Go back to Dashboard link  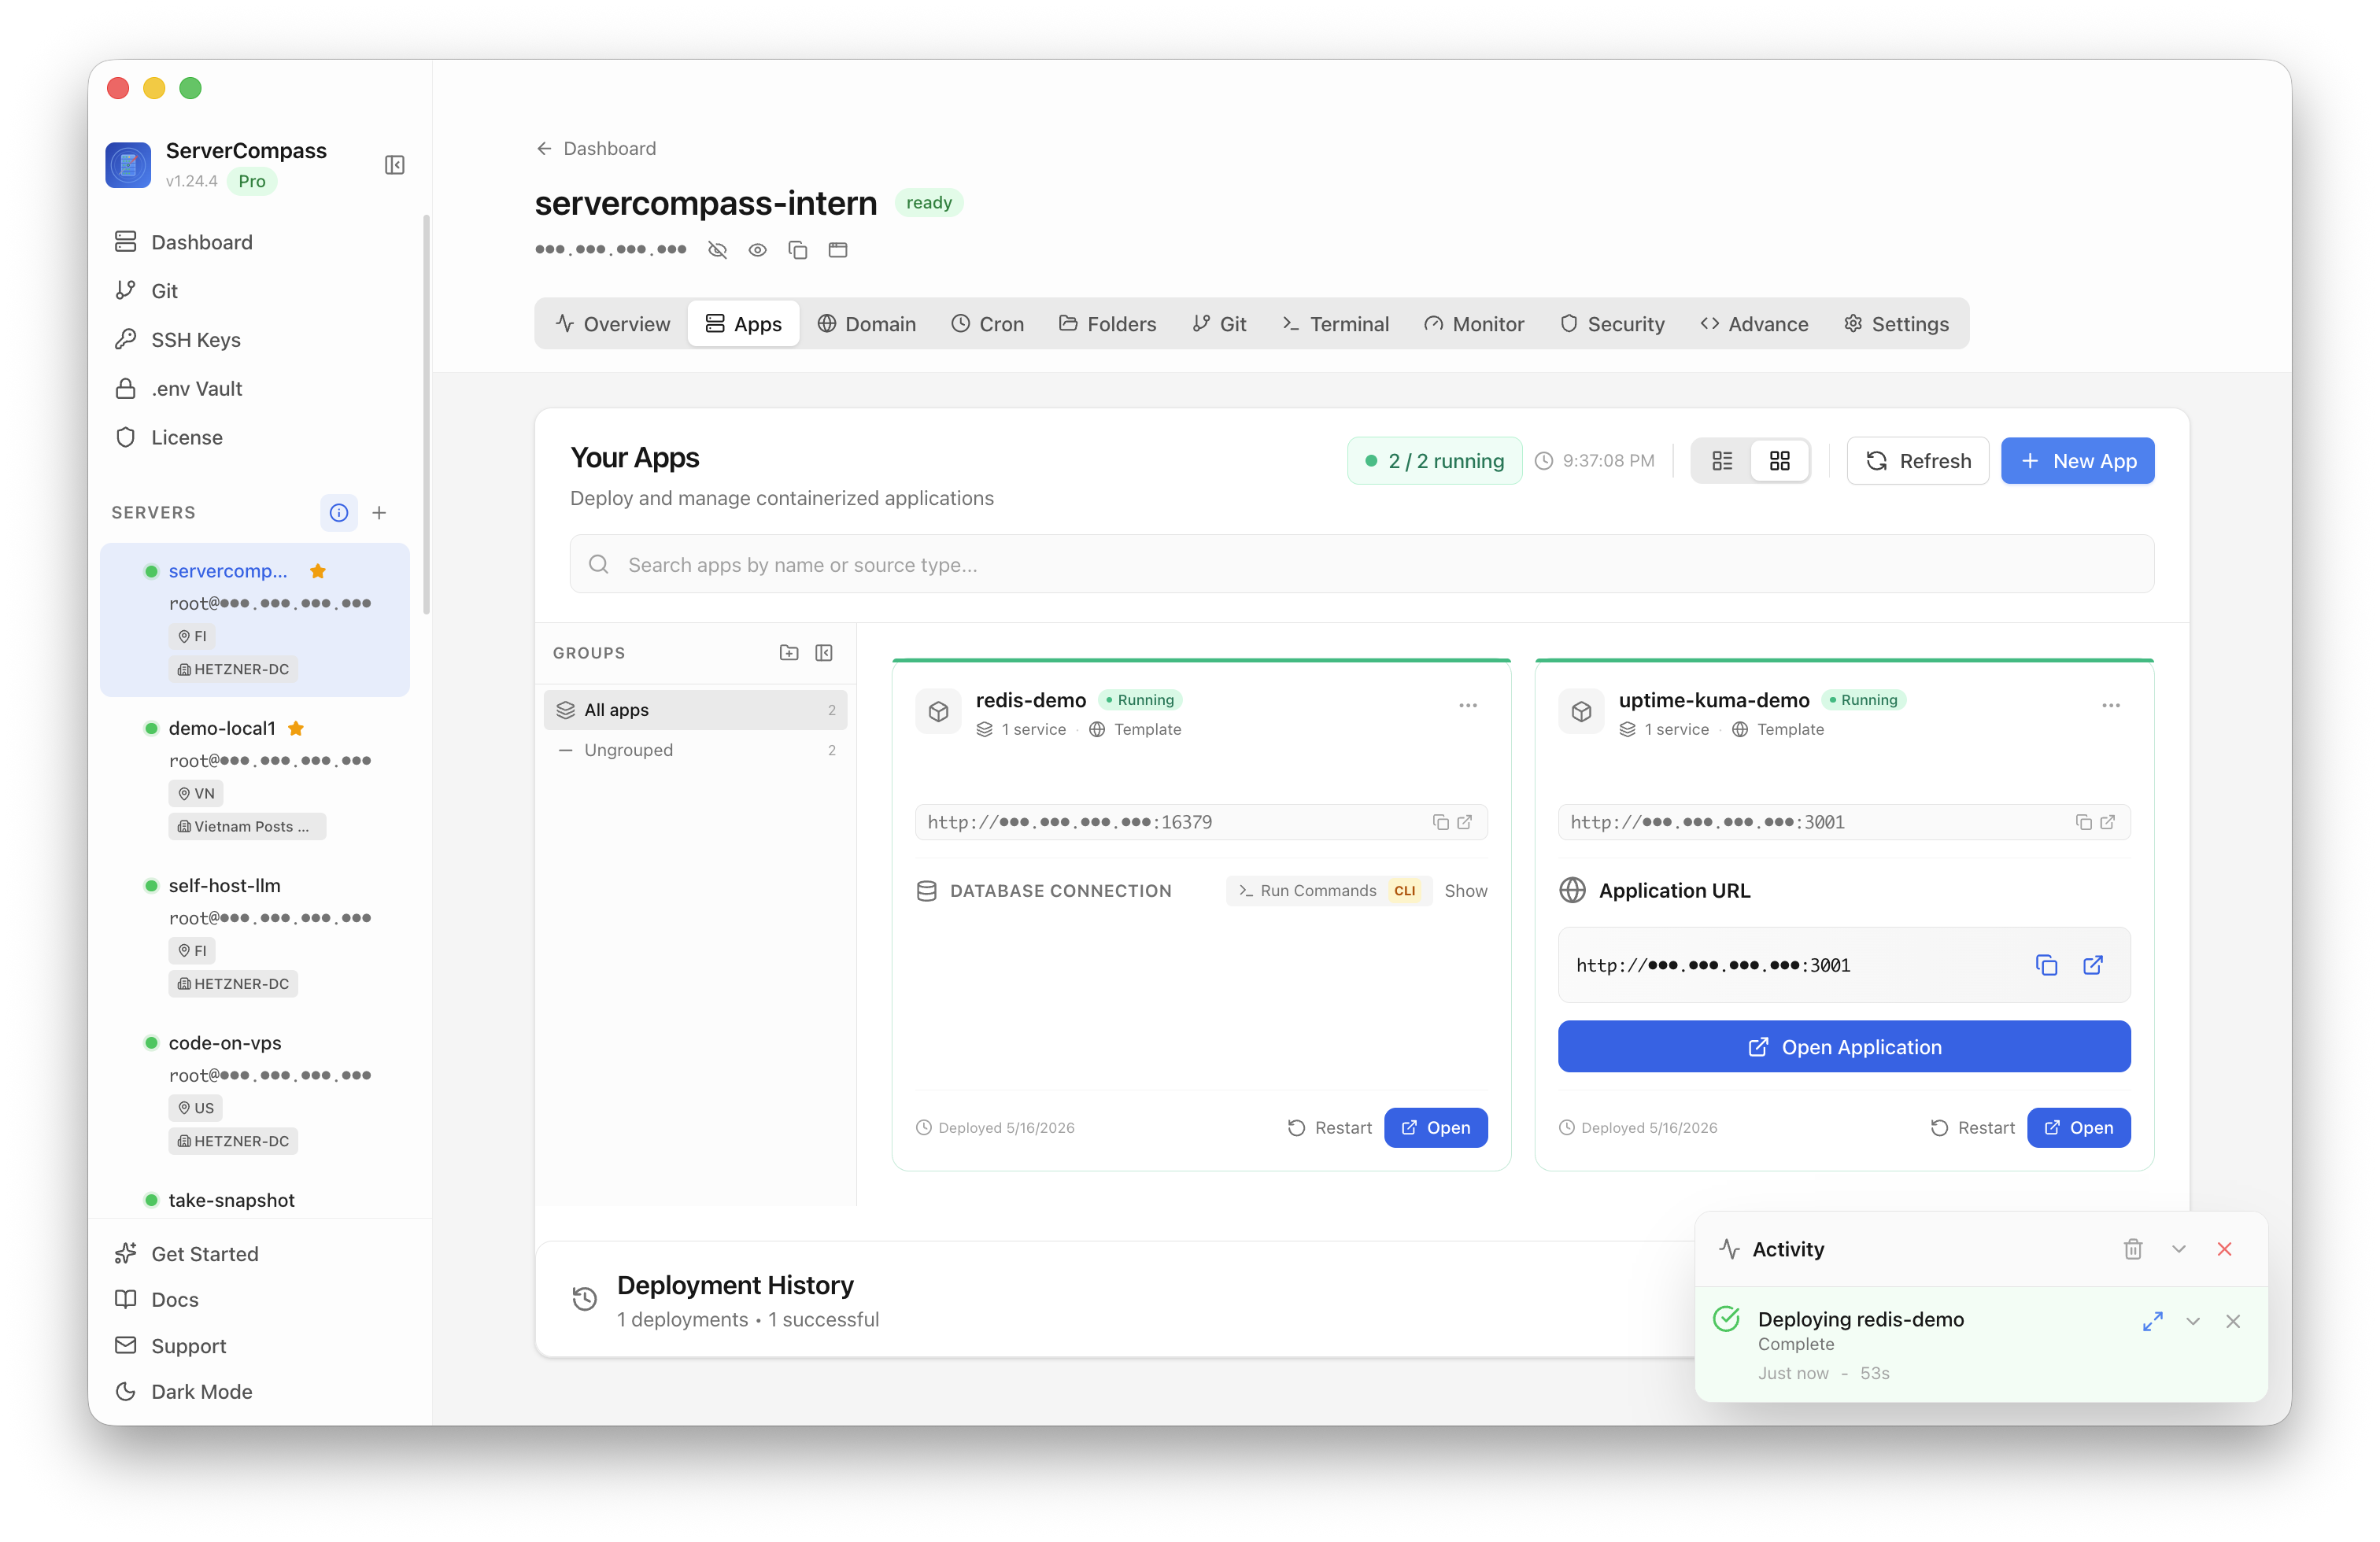coord(596,149)
